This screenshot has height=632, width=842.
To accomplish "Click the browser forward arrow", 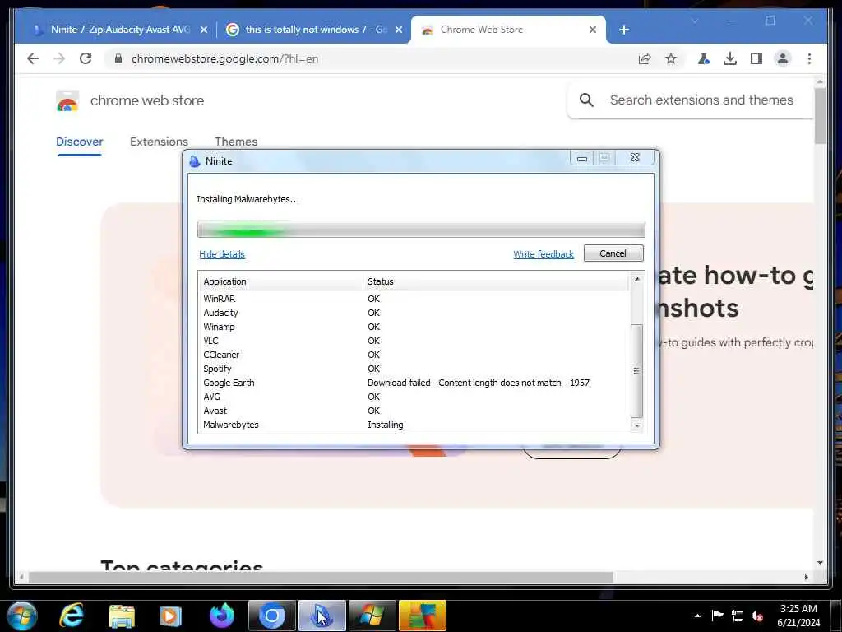I will pyautogui.click(x=59, y=58).
